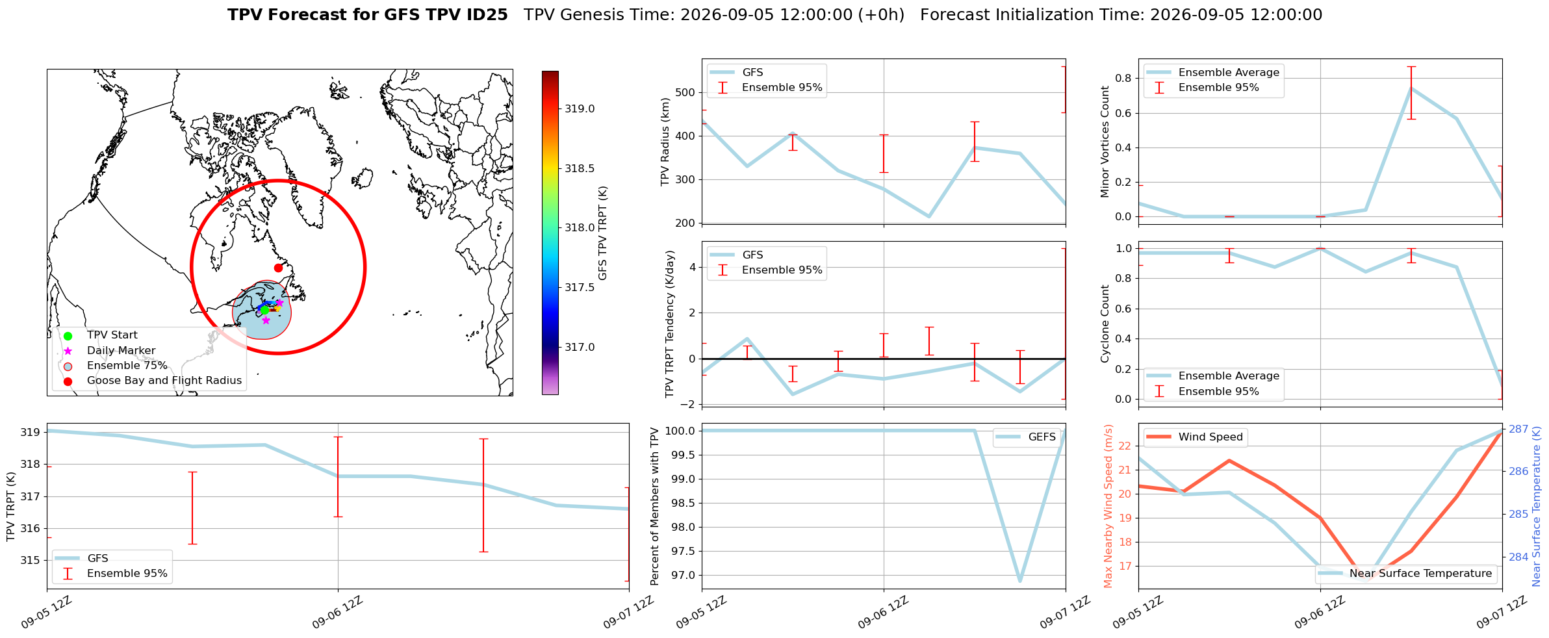Click the 'TPV Radius (km)' axis label

[x=665, y=142]
